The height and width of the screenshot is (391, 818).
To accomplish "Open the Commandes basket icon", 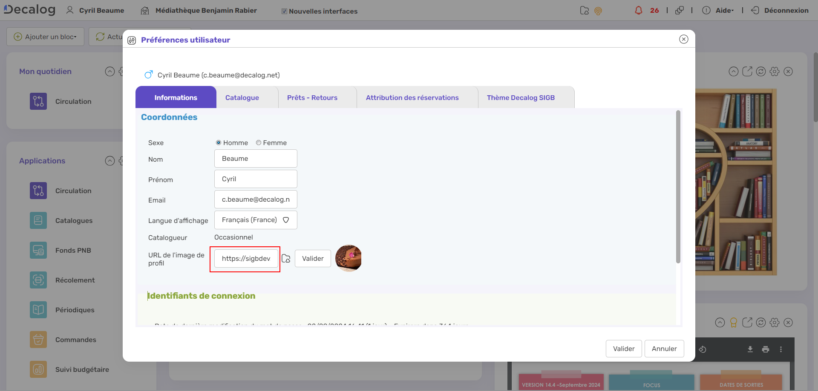I will 38,340.
